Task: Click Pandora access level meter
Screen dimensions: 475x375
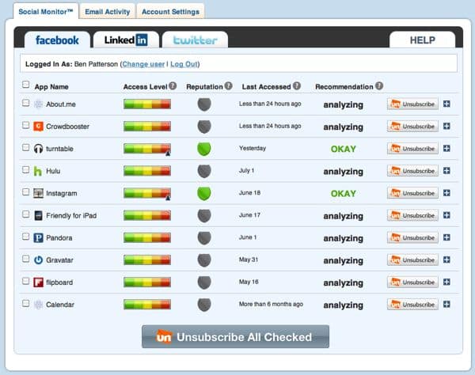Action: point(147,237)
